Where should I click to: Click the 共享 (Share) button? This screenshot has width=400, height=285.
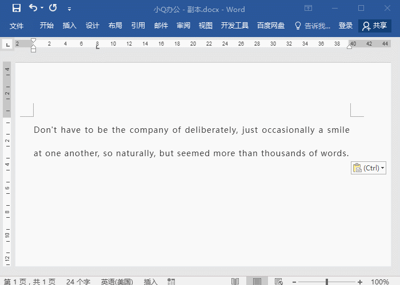(375, 26)
